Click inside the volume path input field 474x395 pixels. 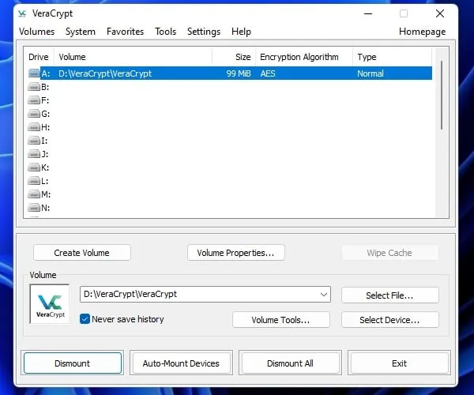coord(200,295)
